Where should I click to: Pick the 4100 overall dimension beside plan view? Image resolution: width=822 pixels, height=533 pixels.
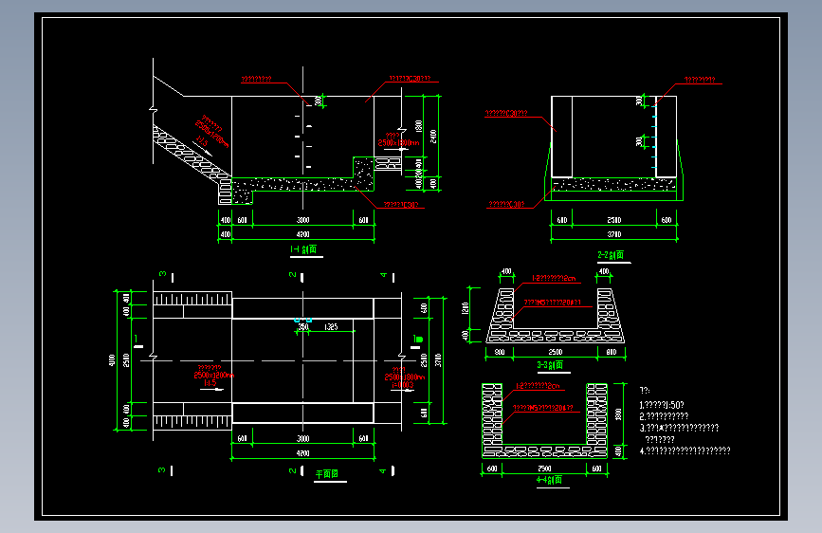[112, 360]
